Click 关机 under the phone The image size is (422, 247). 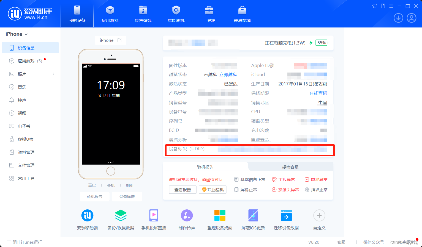[111, 185]
